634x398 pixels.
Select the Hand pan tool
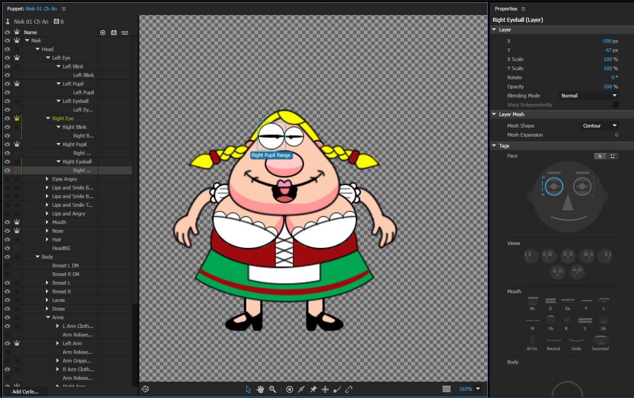click(x=261, y=389)
